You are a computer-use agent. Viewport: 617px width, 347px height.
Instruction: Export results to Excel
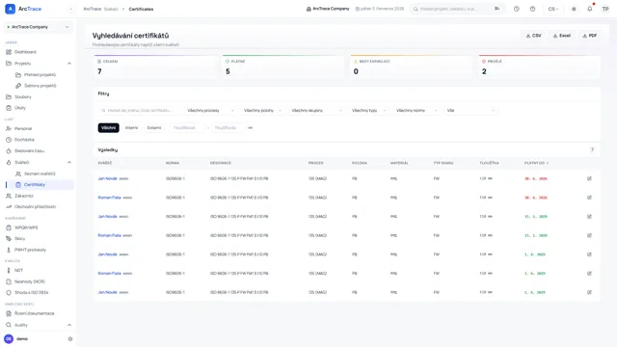pos(561,36)
